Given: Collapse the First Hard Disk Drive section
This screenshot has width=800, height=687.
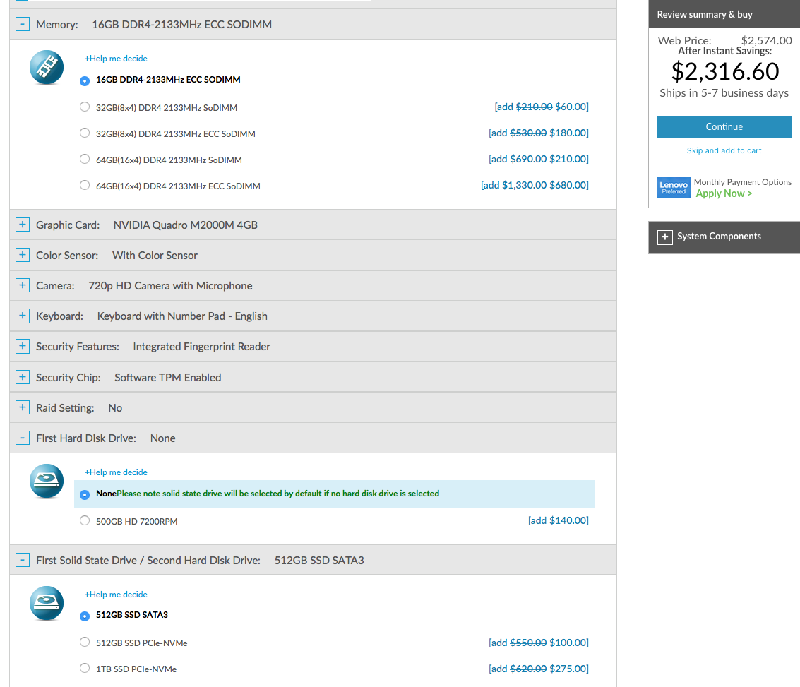Looking at the screenshot, I should [x=23, y=438].
